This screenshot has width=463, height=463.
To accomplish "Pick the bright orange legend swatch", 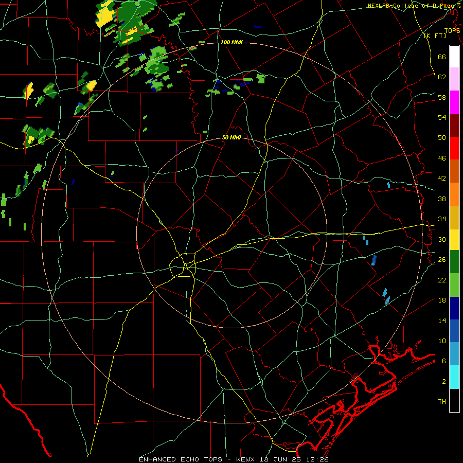I will pyautogui.click(x=454, y=194).
